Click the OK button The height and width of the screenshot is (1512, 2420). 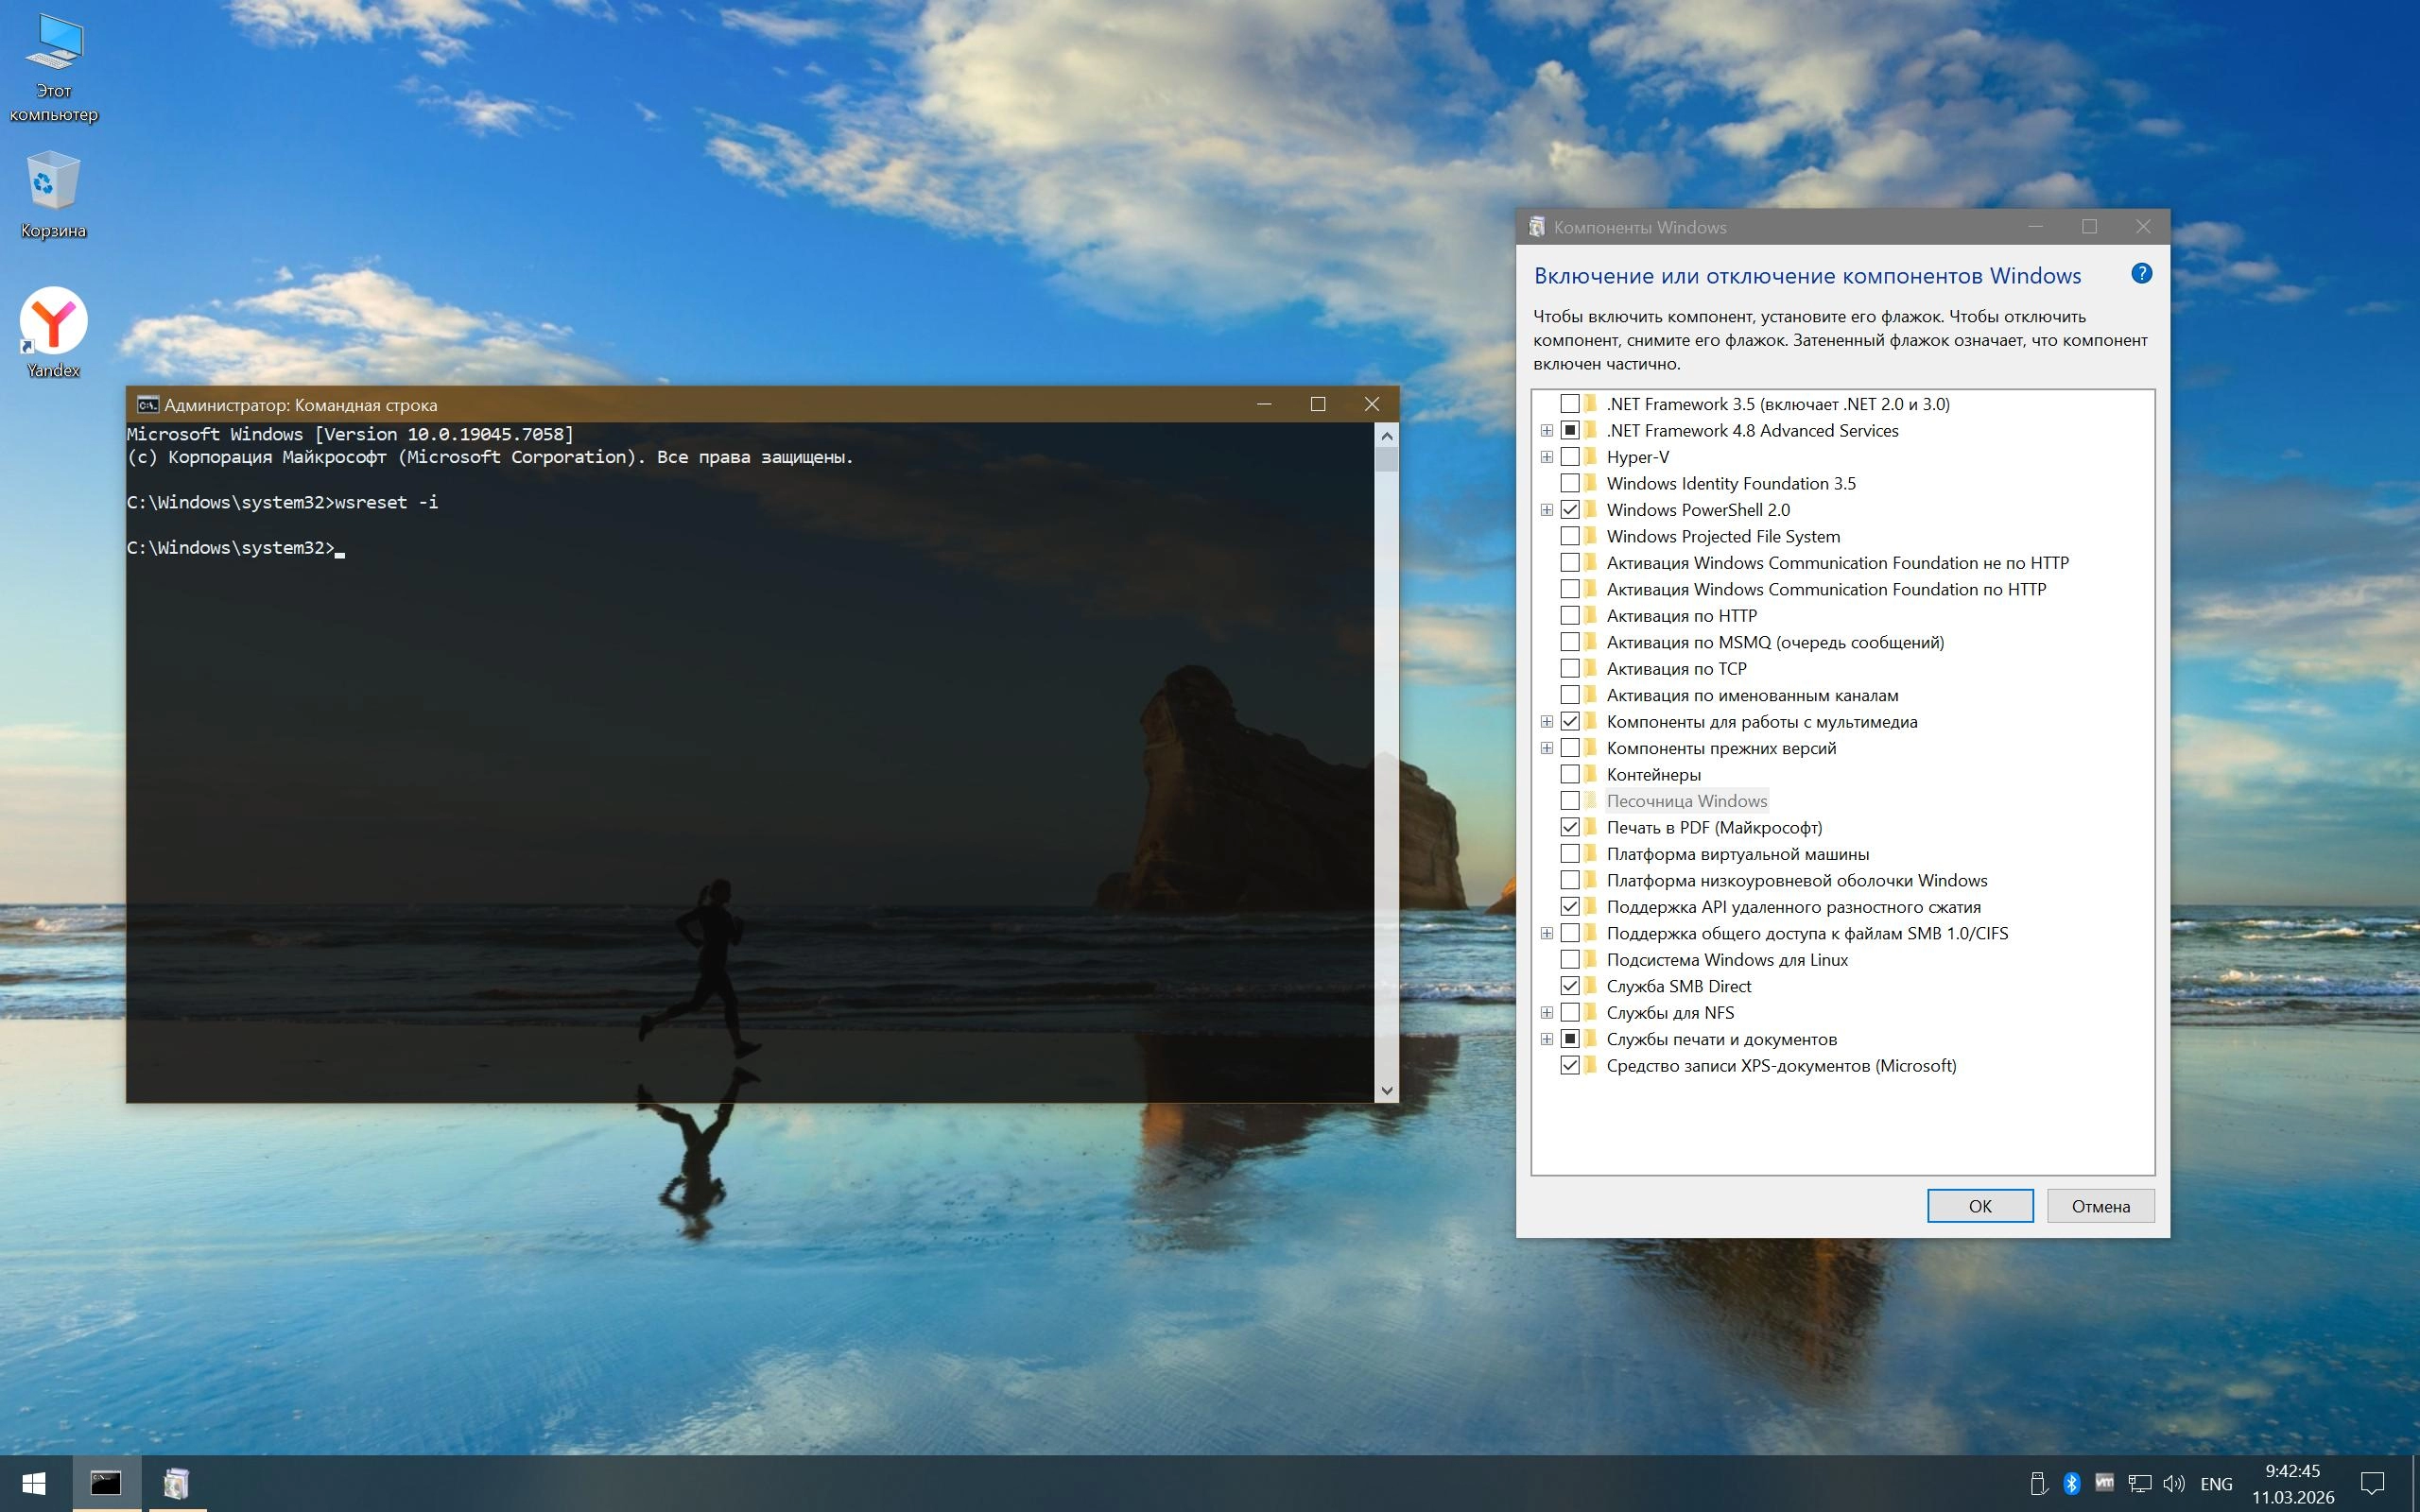1979,1206
